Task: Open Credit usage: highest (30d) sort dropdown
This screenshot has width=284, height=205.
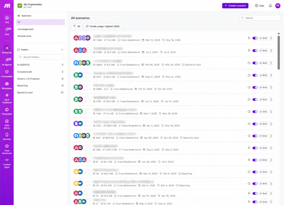Action: [103, 26]
